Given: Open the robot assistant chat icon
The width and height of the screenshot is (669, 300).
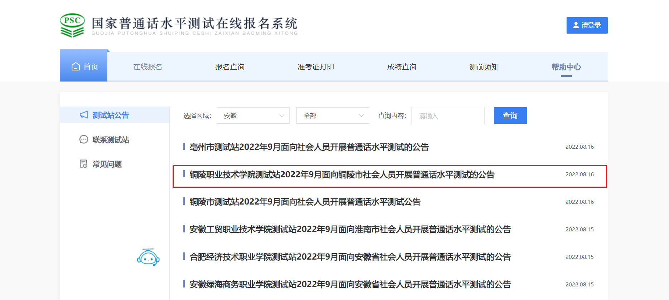Looking at the screenshot, I should pos(148,257).
